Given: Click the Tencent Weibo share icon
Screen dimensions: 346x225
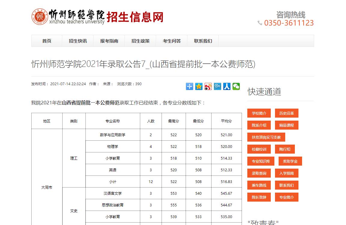Looking at the screenshot, I should [x=218, y=87].
